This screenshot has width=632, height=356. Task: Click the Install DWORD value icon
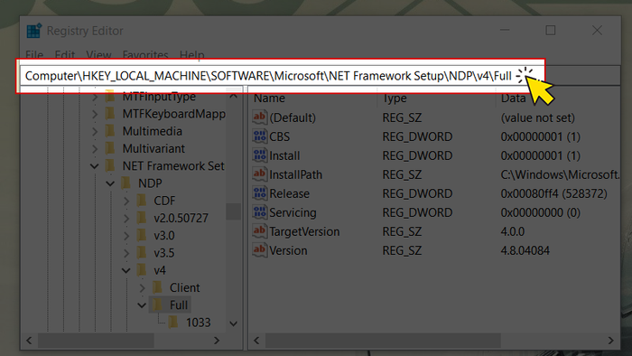(260, 155)
